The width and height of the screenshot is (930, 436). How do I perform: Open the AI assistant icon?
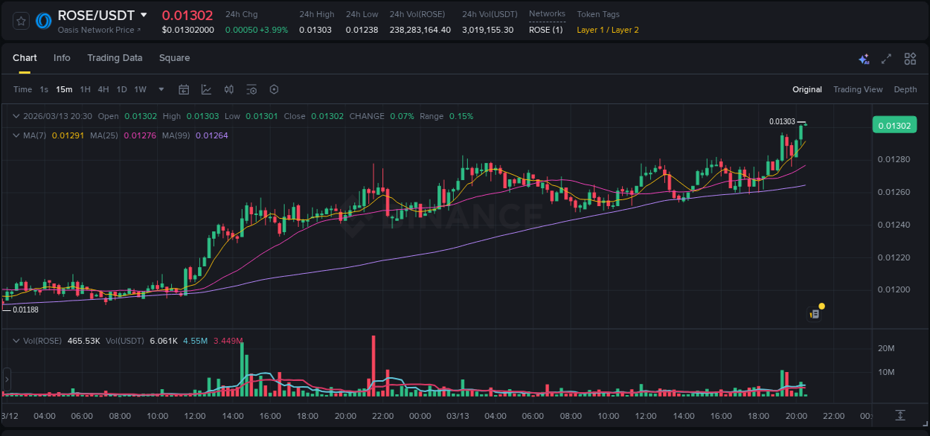click(x=864, y=58)
